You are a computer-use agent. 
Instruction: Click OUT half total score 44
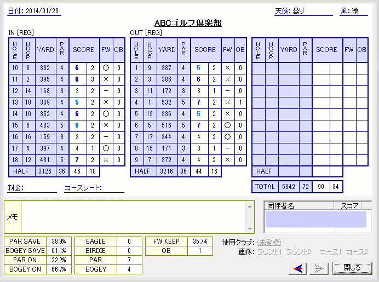pos(199,171)
